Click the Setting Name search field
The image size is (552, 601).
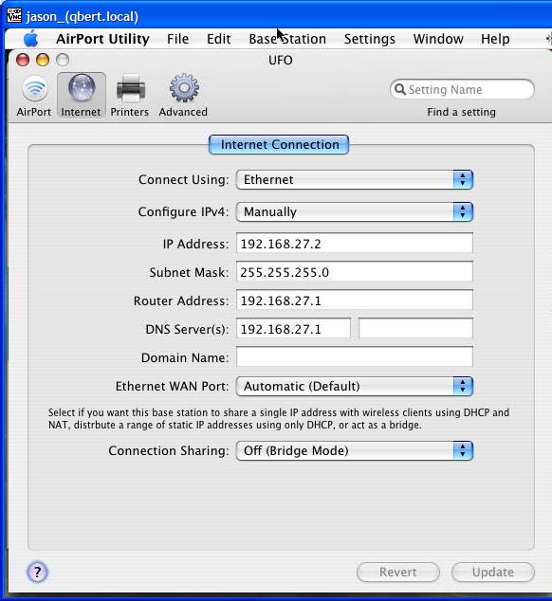[x=462, y=89]
